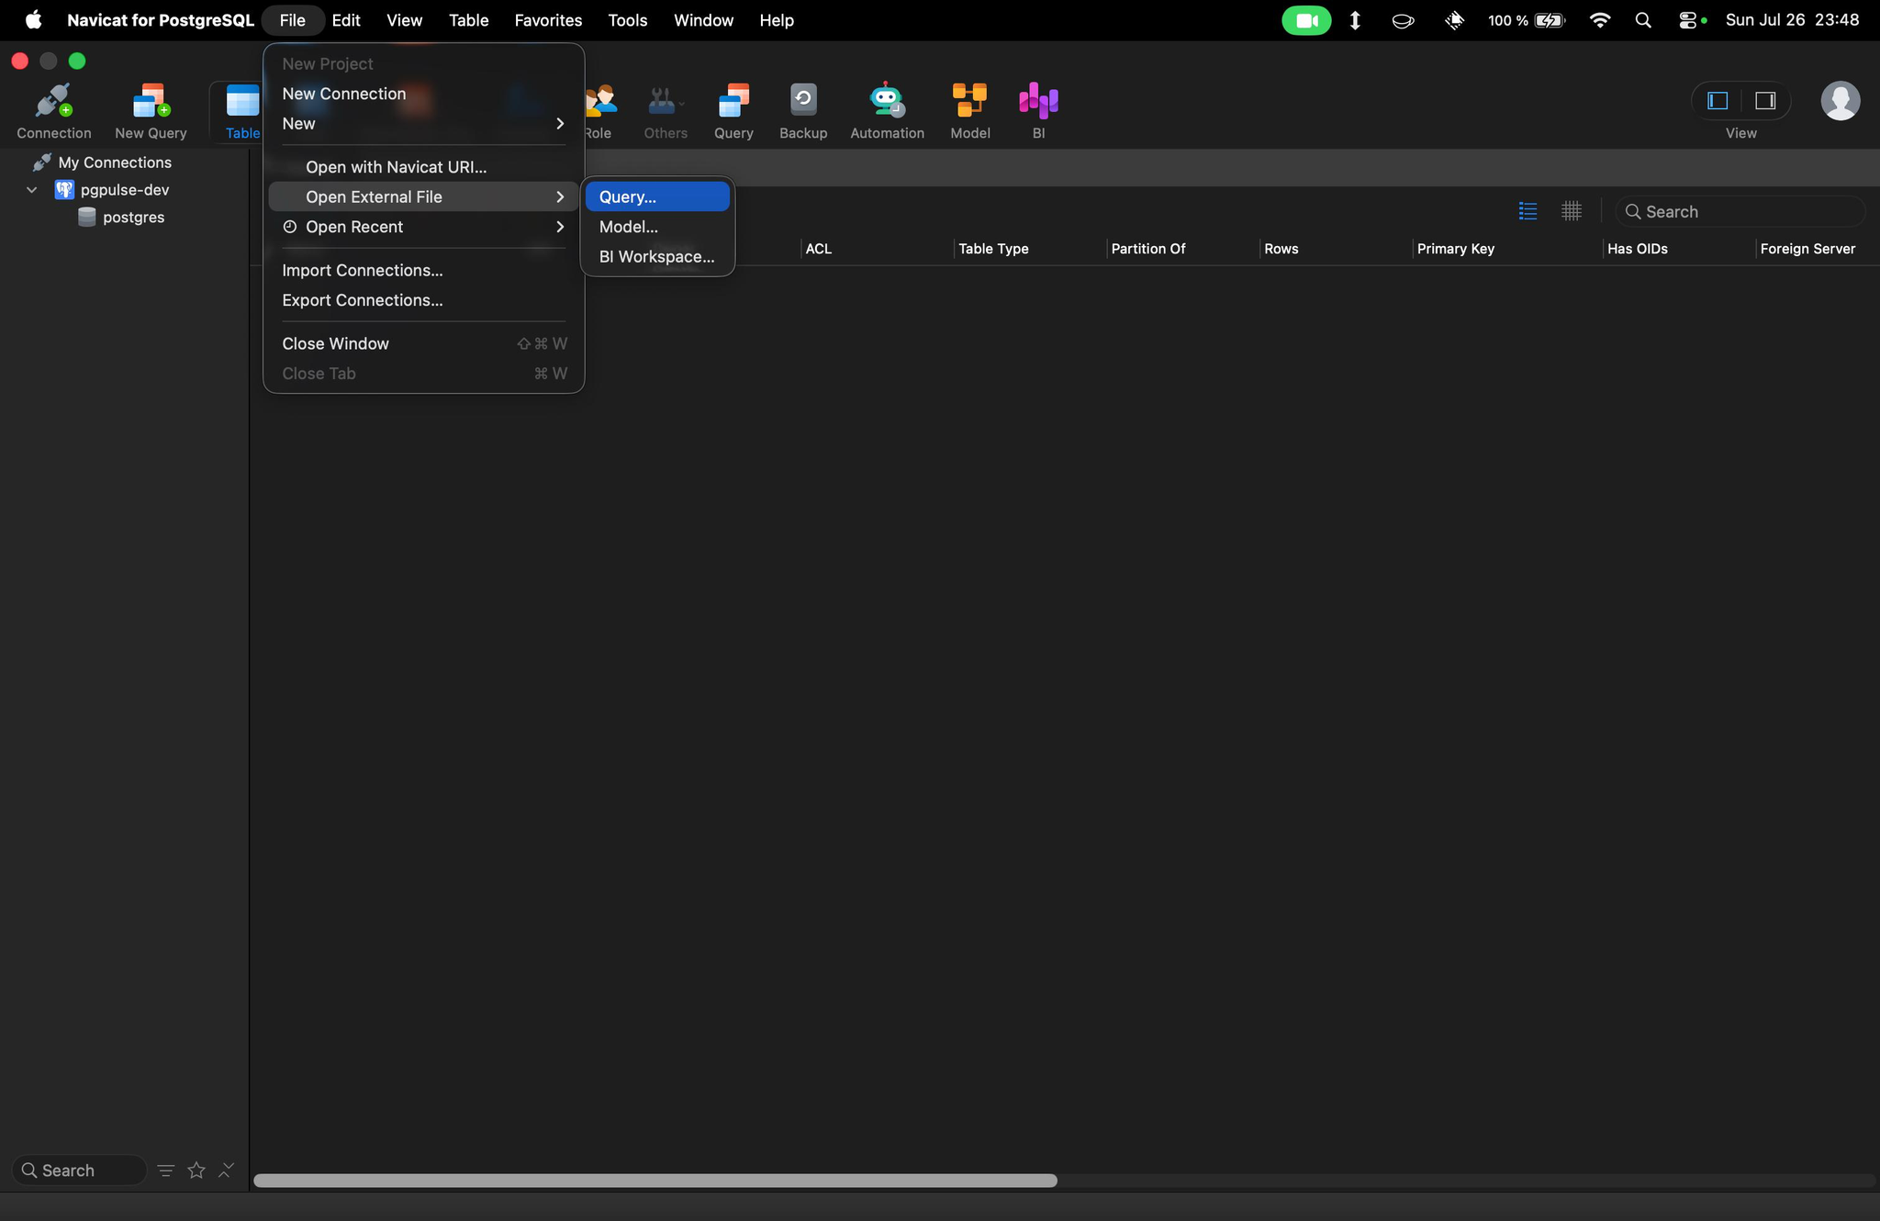Viewport: 1880px width, 1221px height.
Task: Click the user account avatar
Action: (x=1841, y=100)
